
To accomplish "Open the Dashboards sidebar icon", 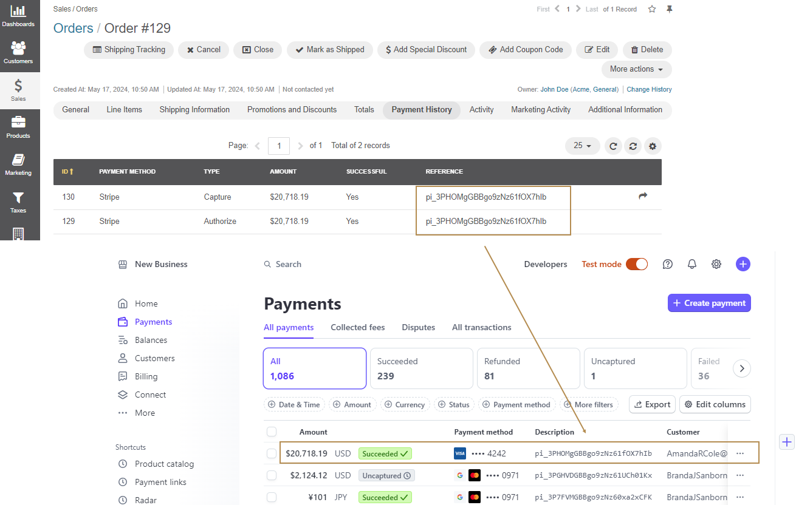I will pyautogui.click(x=18, y=16).
